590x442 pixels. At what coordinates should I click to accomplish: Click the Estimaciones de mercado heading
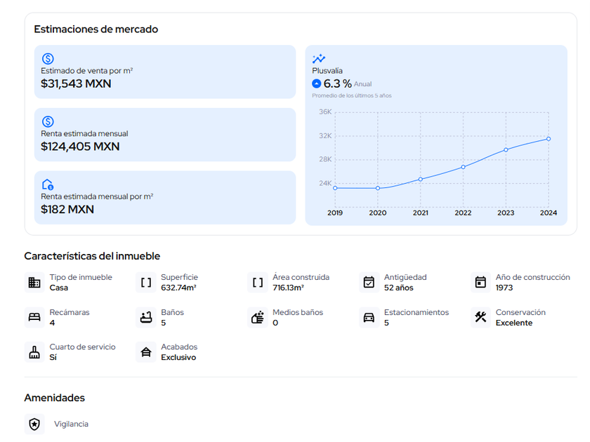tap(96, 29)
